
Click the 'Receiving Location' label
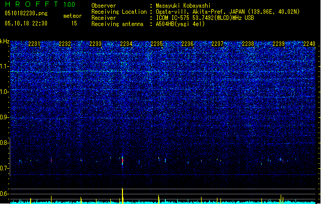(x=119, y=12)
